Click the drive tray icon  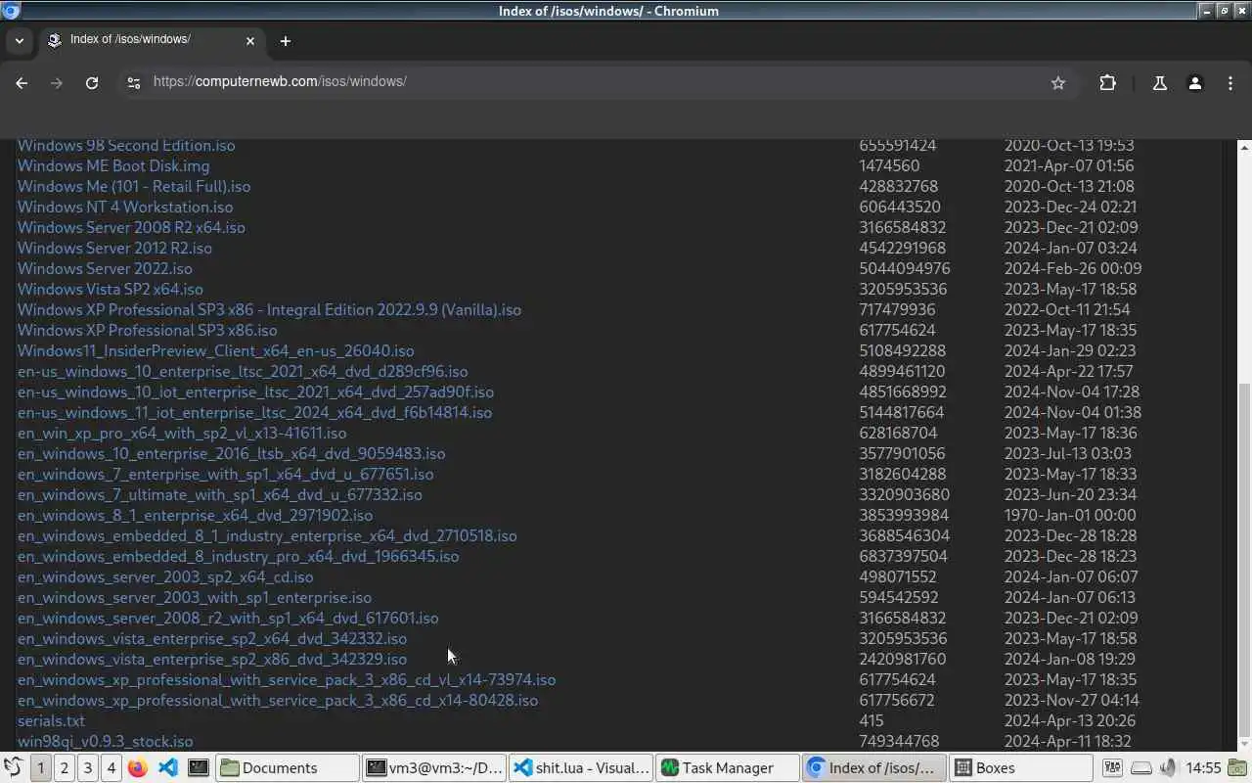click(x=1141, y=768)
